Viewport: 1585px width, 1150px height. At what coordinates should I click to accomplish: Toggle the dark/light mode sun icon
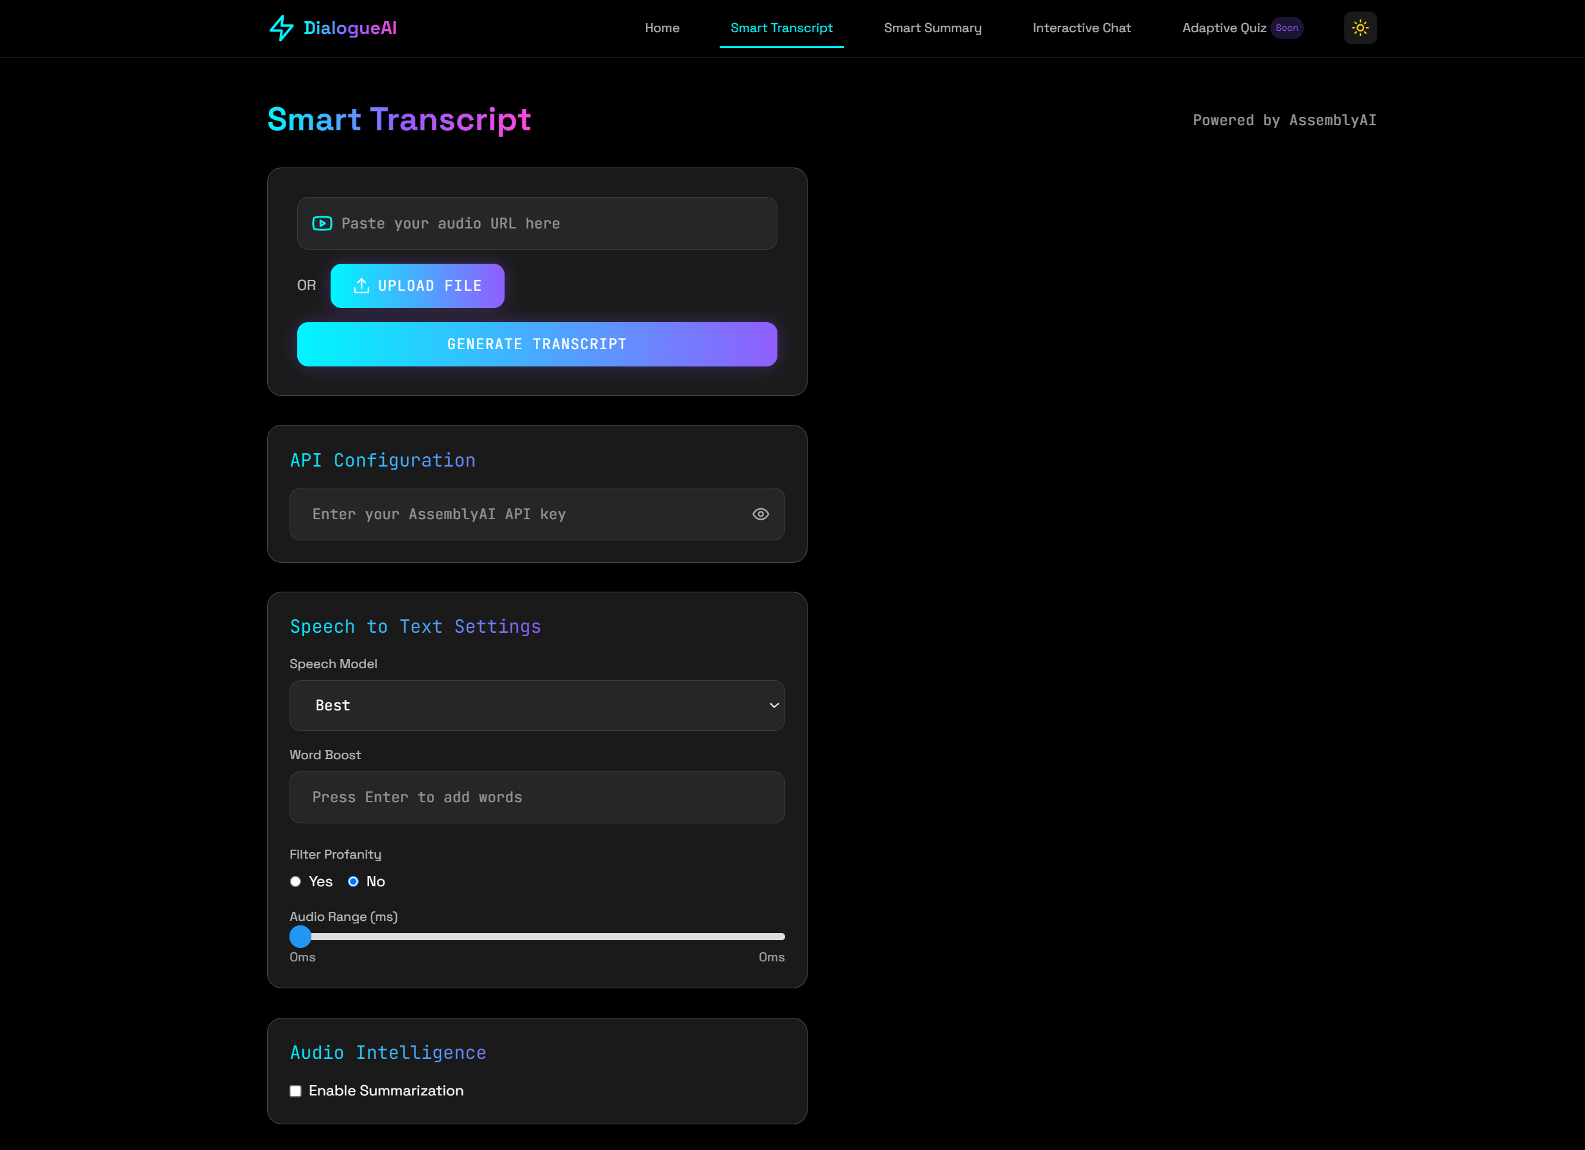coord(1361,27)
